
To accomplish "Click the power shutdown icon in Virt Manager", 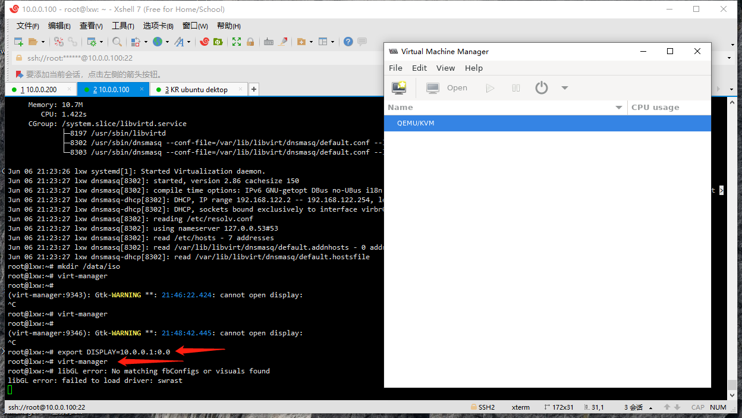I will [541, 88].
